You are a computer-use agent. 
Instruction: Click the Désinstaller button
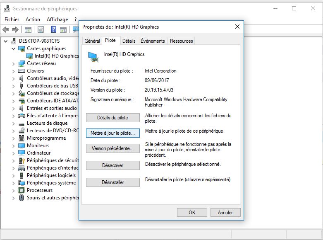click(x=112, y=182)
